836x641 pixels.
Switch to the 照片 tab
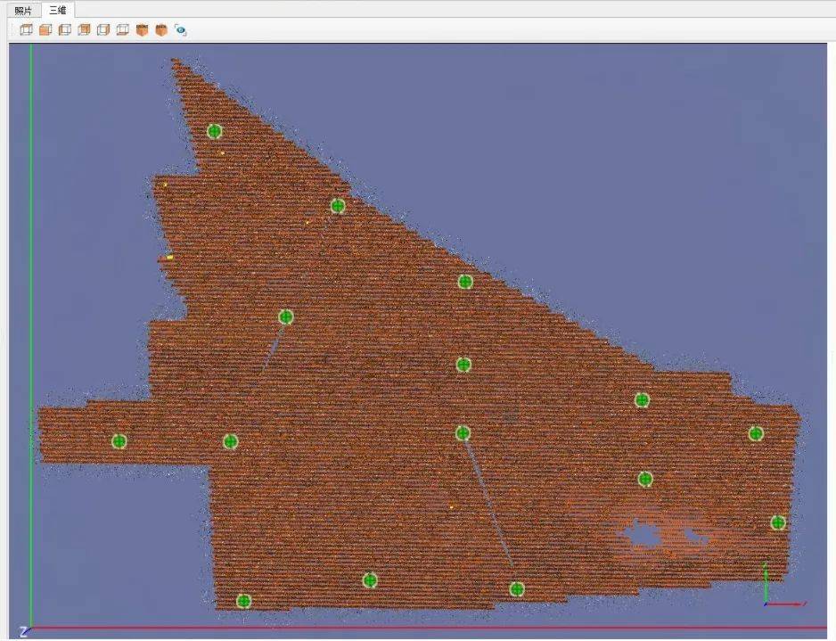23,10
